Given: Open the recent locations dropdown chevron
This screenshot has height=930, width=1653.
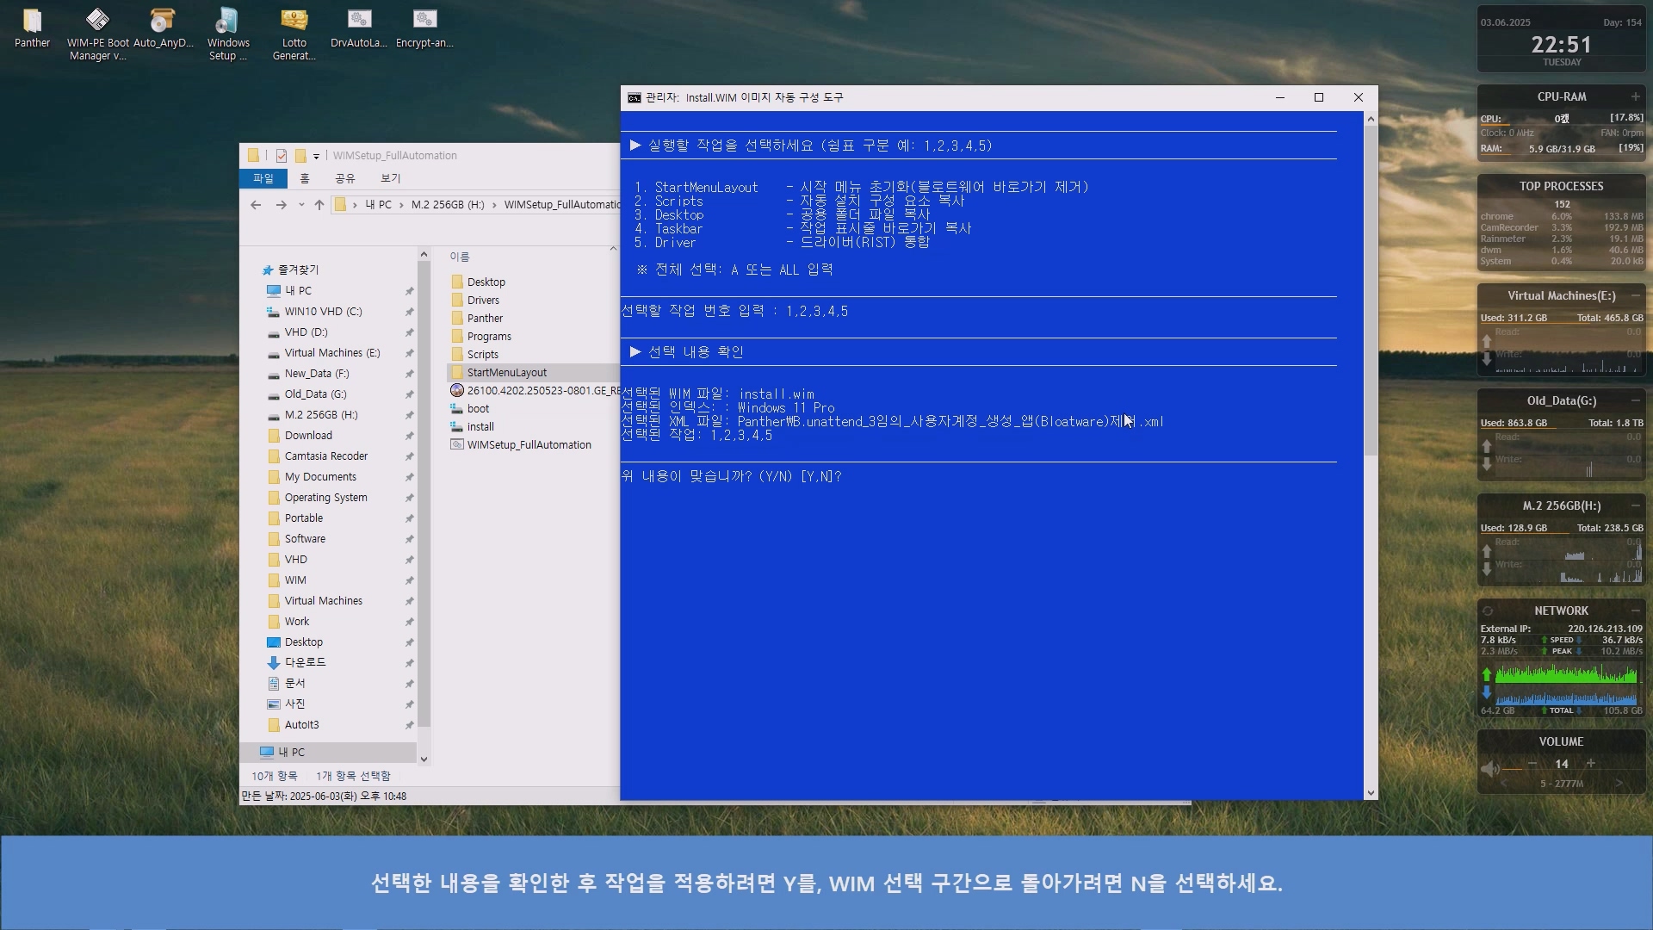Looking at the screenshot, I should tap(301, 205).
